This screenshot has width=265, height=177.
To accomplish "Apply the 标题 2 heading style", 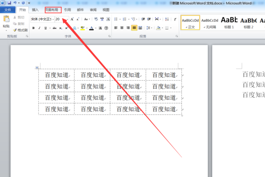I will coord(248,23).
